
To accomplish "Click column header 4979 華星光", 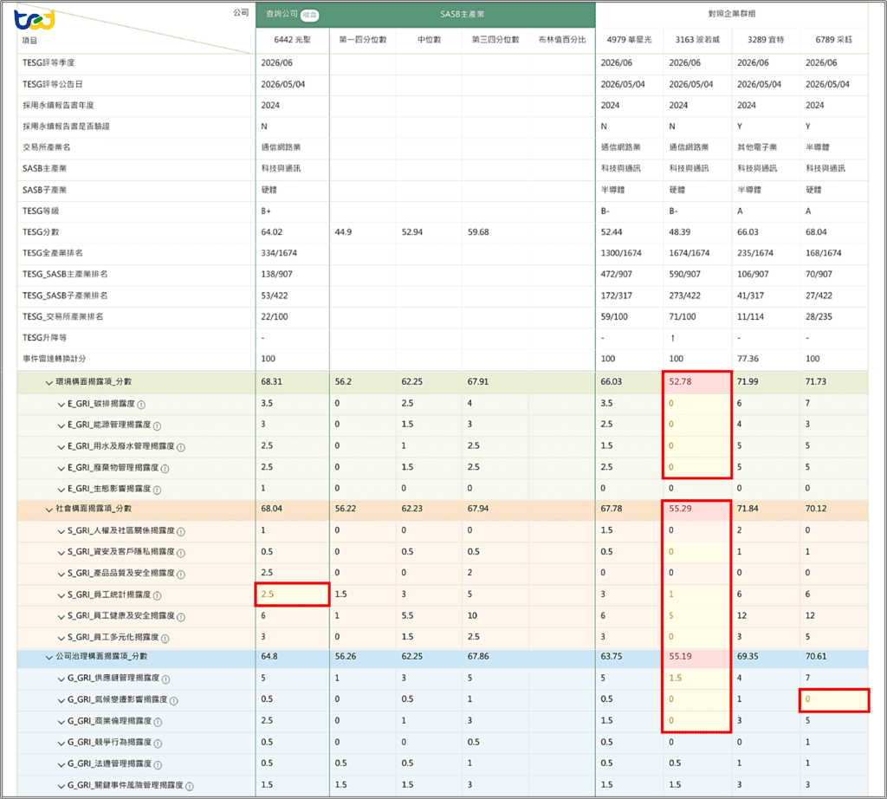I will 629,40.
